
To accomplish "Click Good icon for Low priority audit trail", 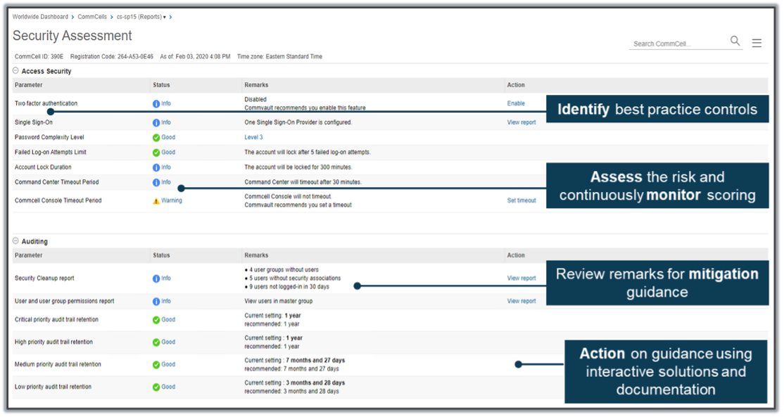I will pyautogui.click(x=156, y=387).
